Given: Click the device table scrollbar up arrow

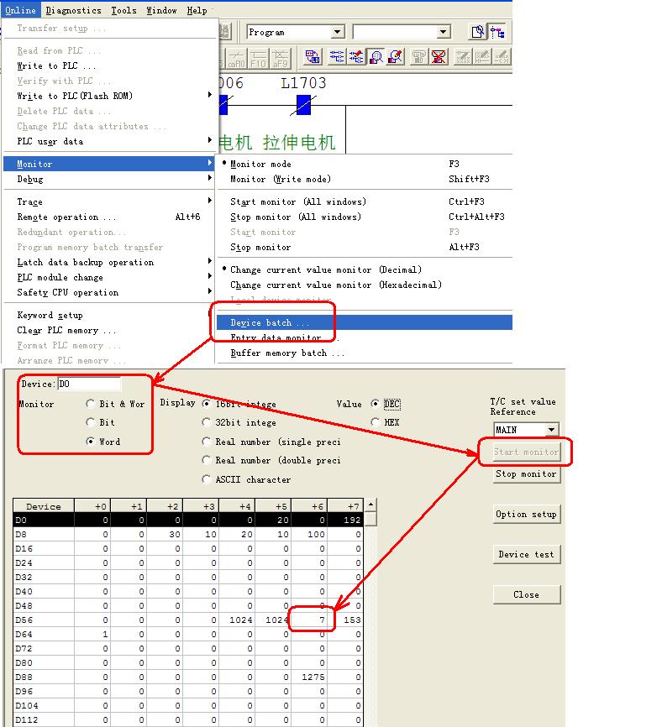Looking at the screenshot, I should pos(370,505).
